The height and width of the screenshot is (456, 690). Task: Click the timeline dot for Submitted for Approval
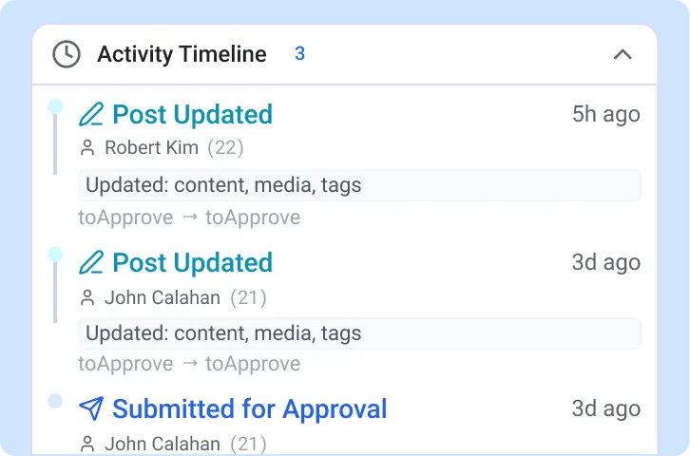point(55,401)
